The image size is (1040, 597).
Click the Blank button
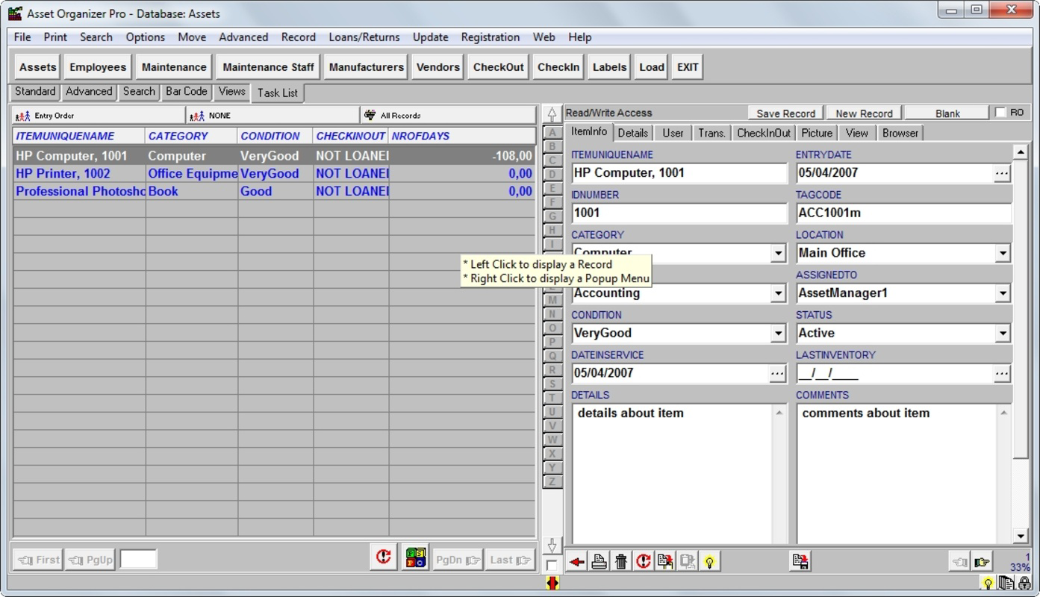(x=947, y=113)
